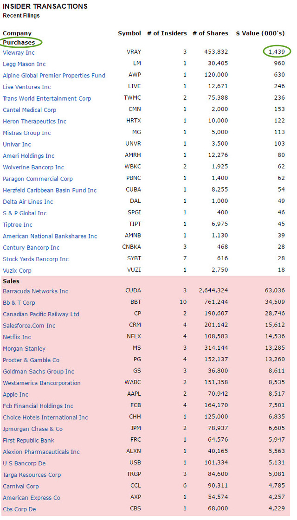
Task: Open the Barracuda Networks Inc link
Action: 35,291
